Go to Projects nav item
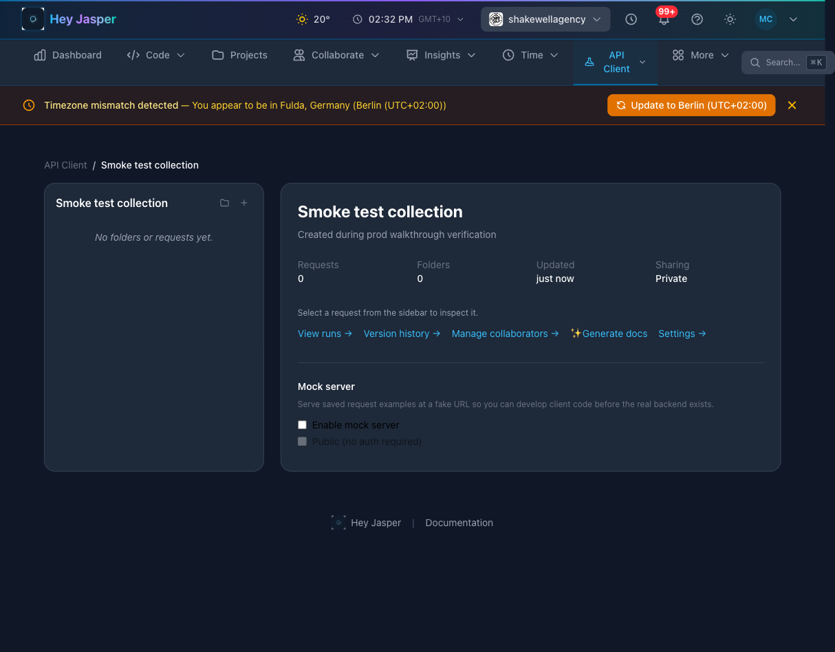 coord(239,55)
